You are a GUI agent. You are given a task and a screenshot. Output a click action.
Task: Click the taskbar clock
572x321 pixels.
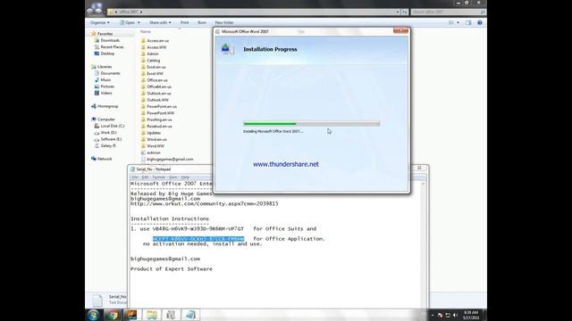tap(471, 315)
